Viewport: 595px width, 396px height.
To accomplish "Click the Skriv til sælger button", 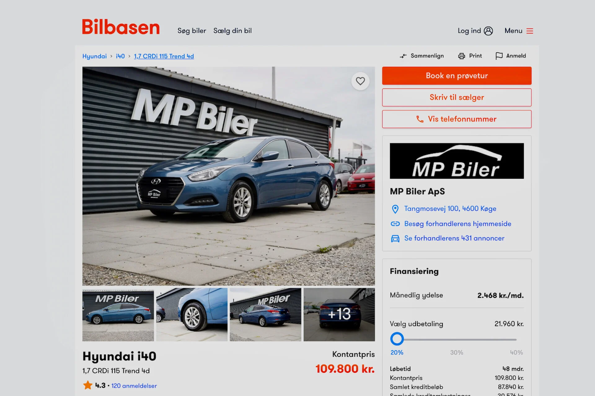I will click(456, 97).
